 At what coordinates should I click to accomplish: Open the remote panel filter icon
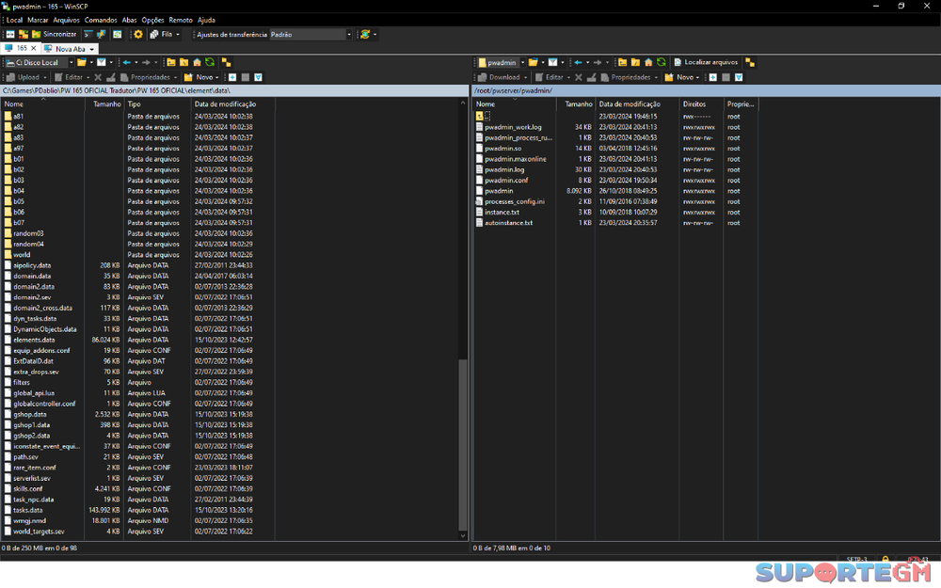pyautogui.click(x=554, y=63)
